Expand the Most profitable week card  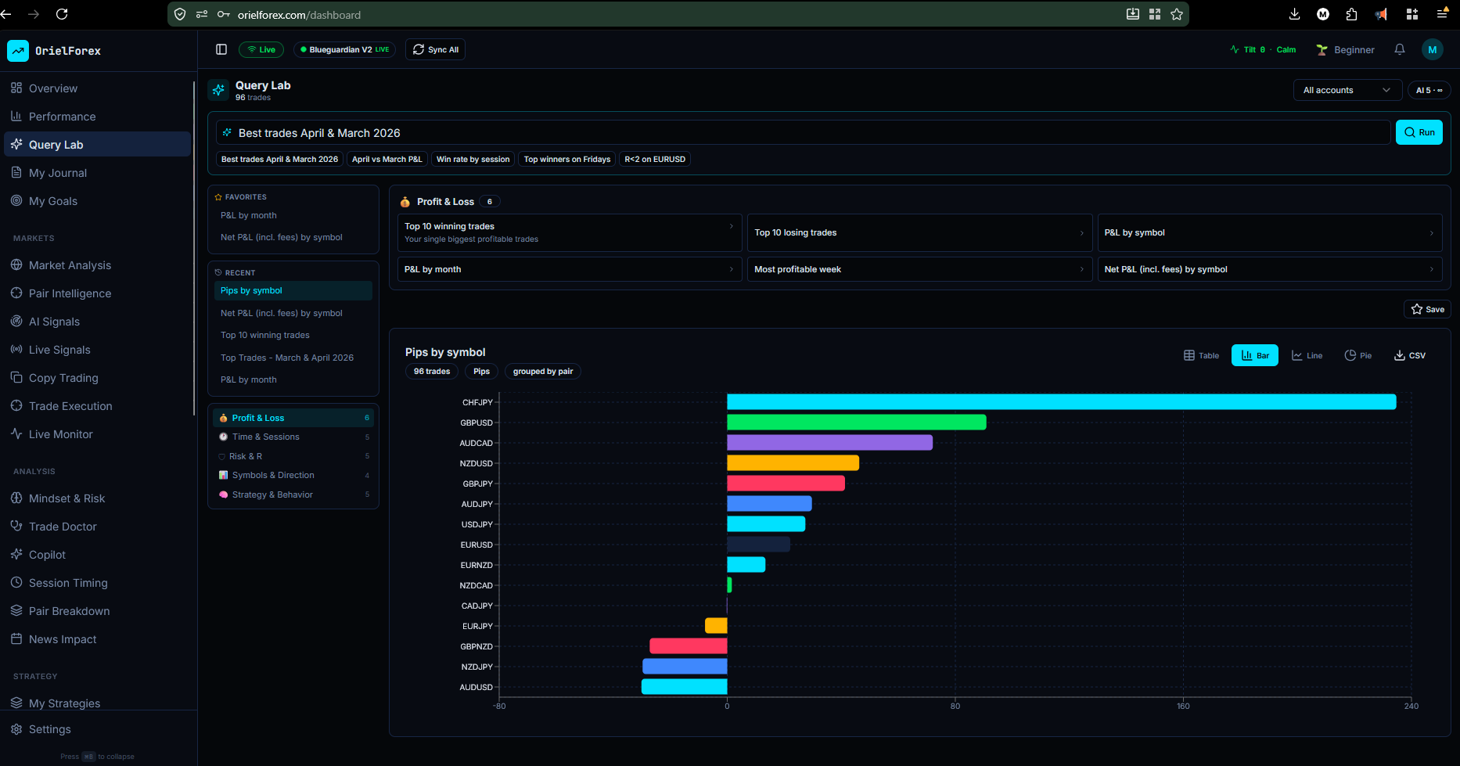tap(919, 269)
